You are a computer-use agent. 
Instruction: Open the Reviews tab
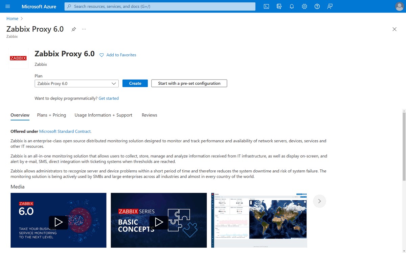pos(149,115)
